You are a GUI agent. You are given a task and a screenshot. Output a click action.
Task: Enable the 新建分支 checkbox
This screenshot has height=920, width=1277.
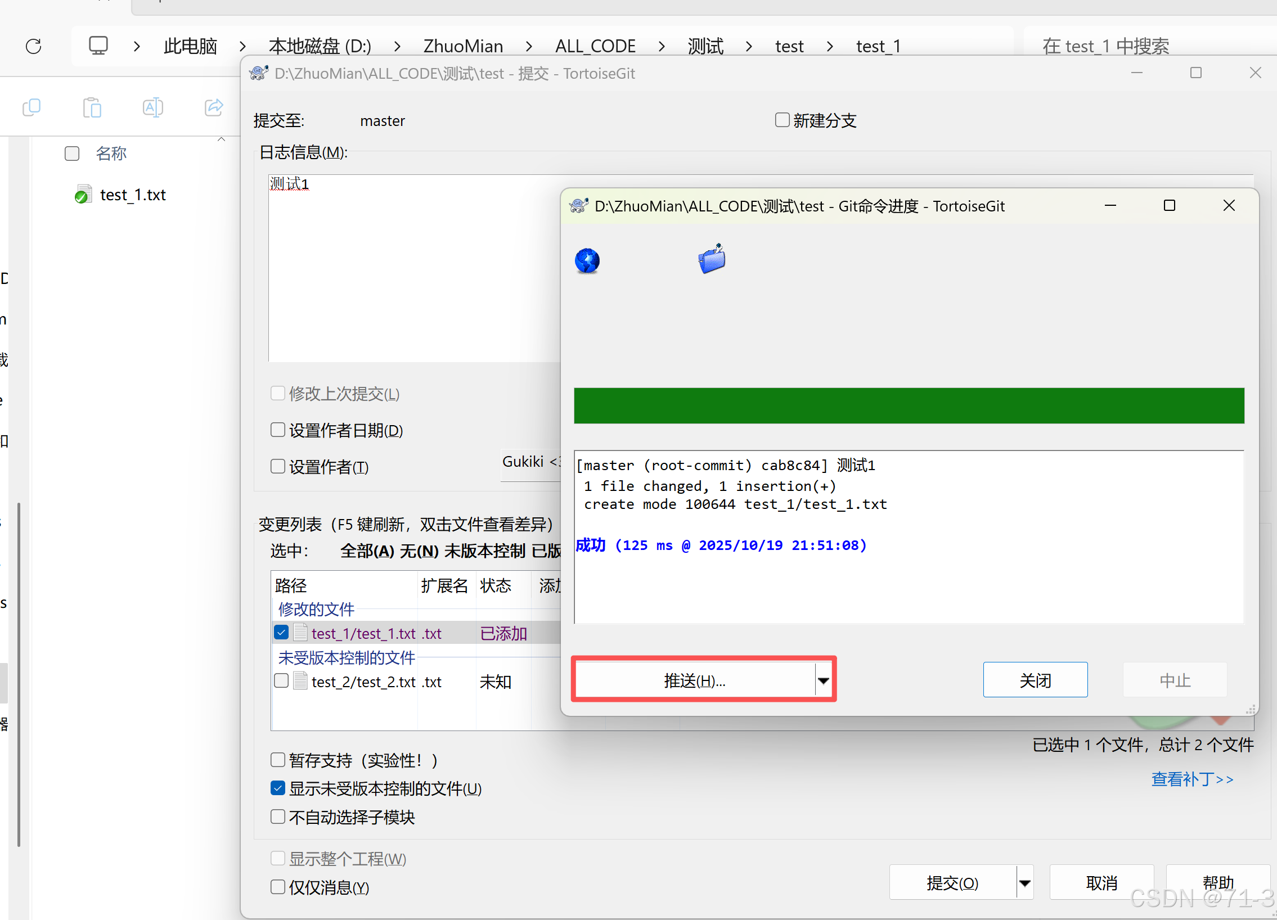(x=782, y=120)
